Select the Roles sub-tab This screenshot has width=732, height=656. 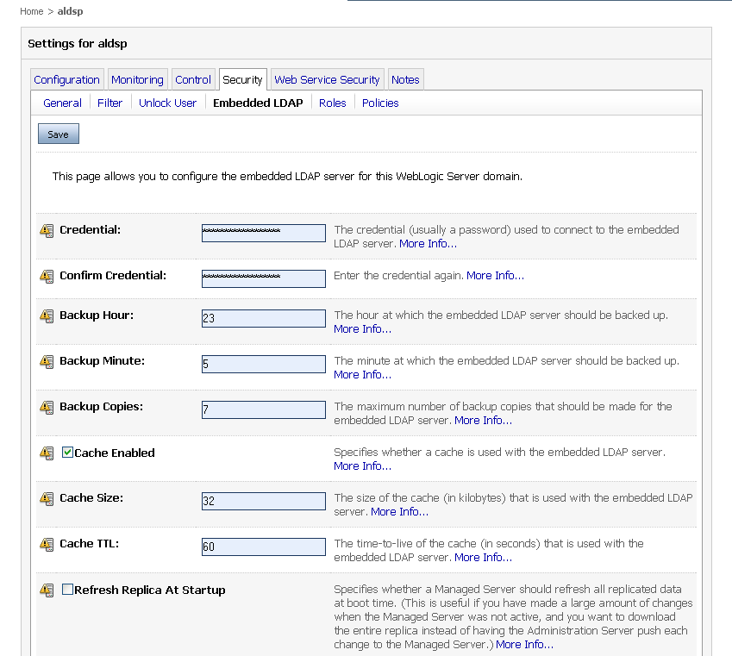pos(333,103)
